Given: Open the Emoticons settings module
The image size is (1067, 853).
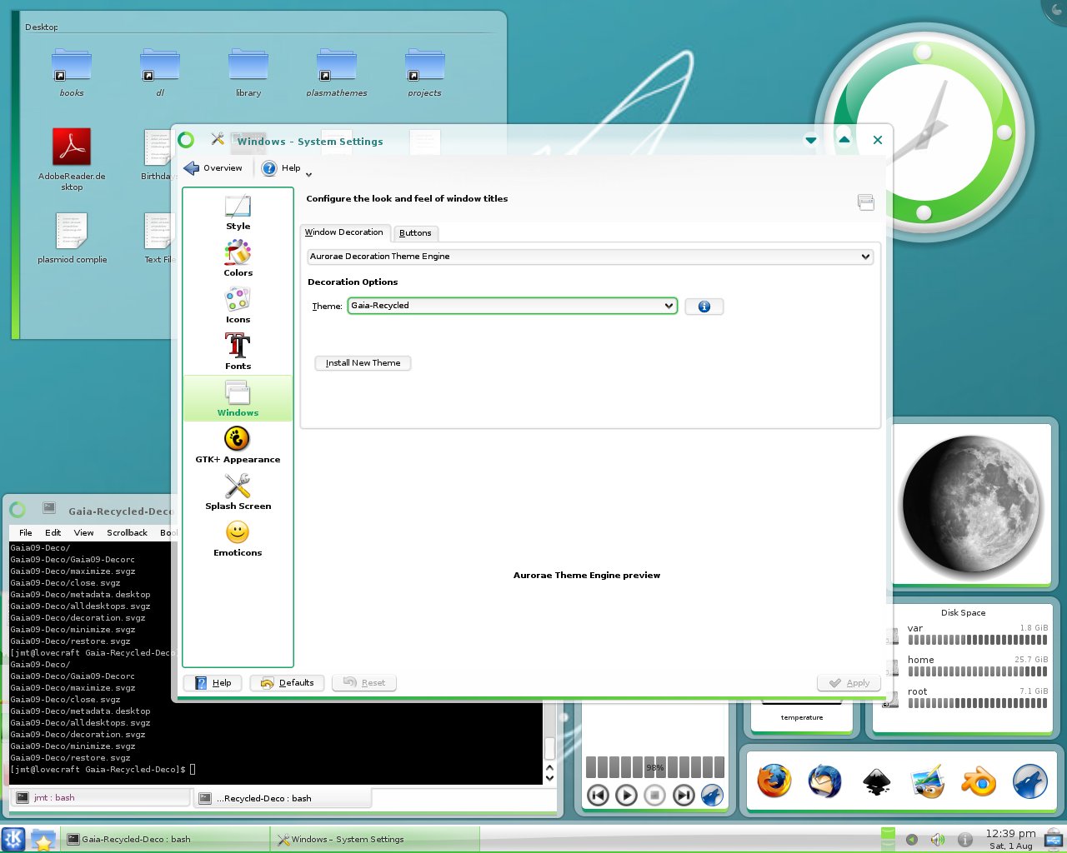Looking at the screenshot, I should (x=238, y=539).
